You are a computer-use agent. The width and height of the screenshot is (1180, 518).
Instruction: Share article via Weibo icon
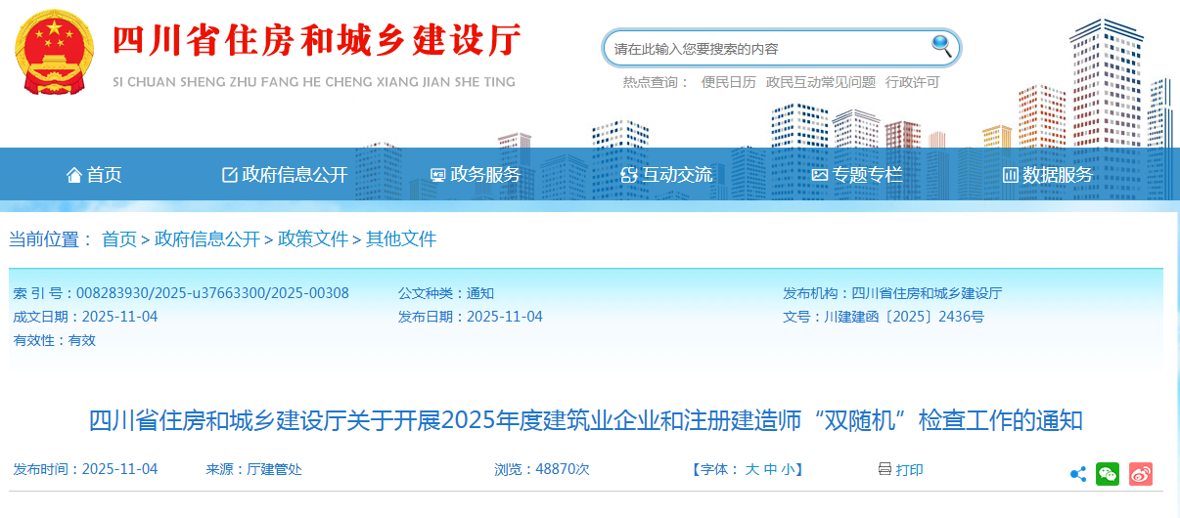1141,474
